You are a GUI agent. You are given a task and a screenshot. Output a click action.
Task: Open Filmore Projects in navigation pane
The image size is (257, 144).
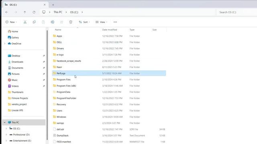(18, 98)
